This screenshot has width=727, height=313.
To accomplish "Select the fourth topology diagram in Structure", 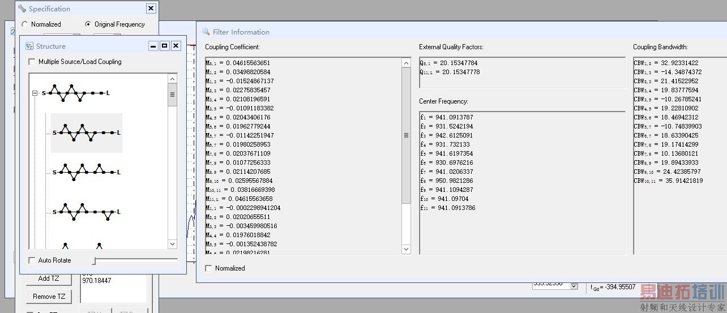I will pos(87,211).
